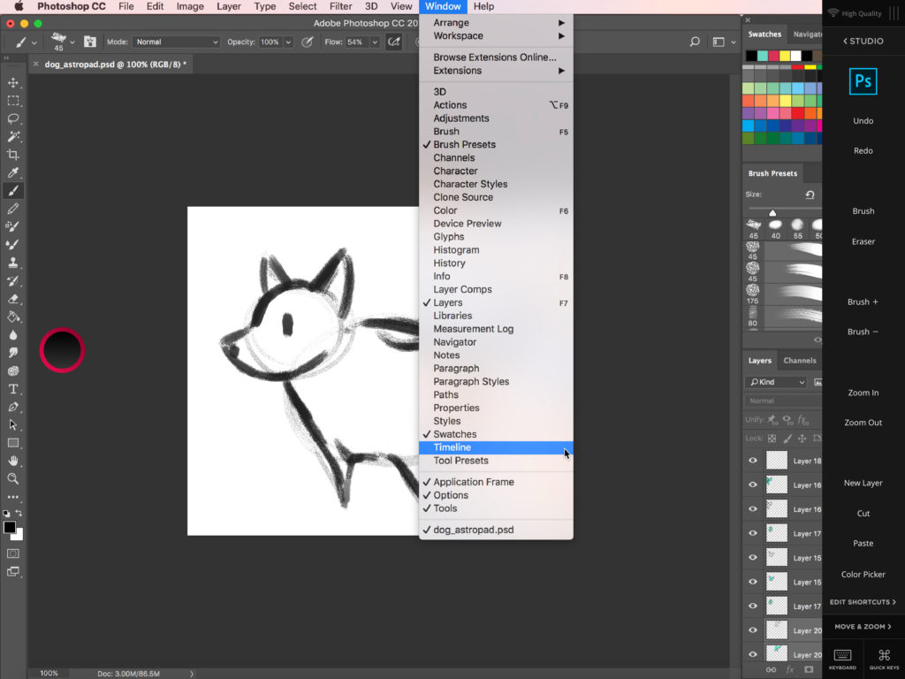Open the Opacity 100% dropdown arrow
Image resolution: width=905 pixels, height=679 pixels.
point(288,42)
